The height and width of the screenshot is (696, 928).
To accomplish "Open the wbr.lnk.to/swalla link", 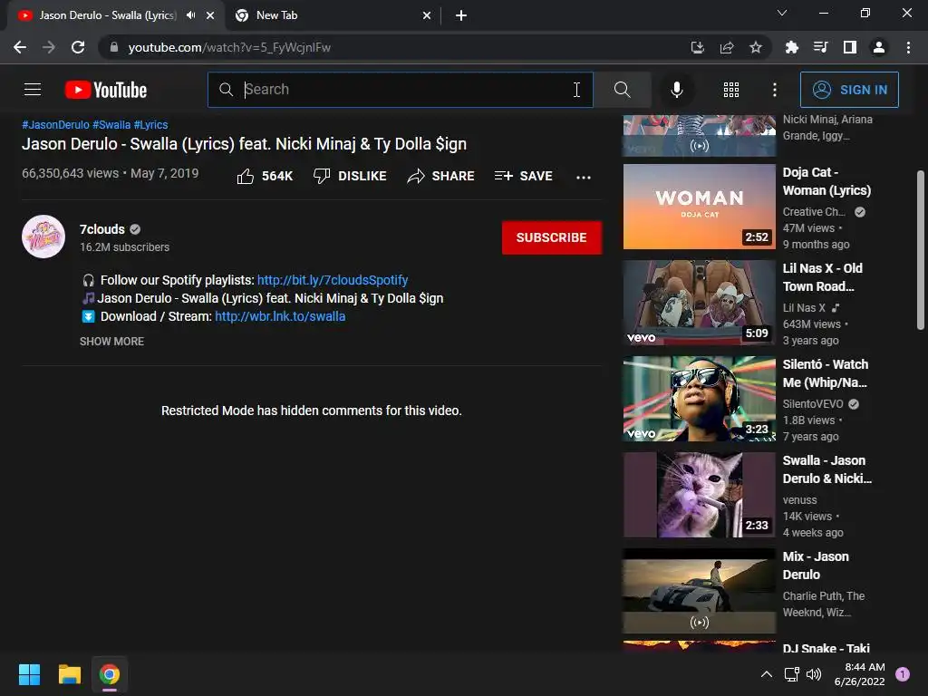I will pos(280,316).
